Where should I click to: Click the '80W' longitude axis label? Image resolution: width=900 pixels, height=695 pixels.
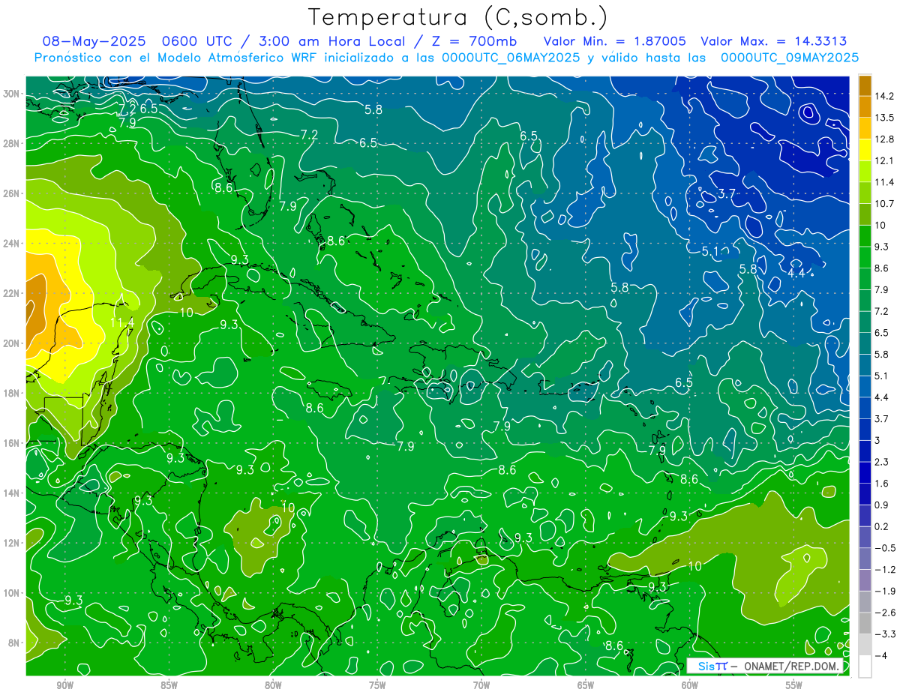pyautogui.click(x=273, y=685)
